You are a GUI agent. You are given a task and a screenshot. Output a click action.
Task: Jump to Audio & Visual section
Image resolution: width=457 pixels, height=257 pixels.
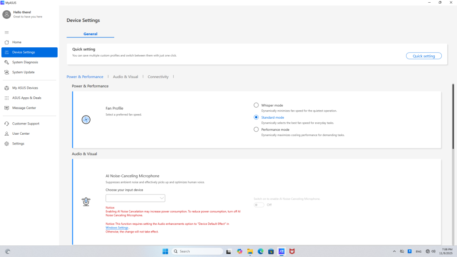click(125, 77)
